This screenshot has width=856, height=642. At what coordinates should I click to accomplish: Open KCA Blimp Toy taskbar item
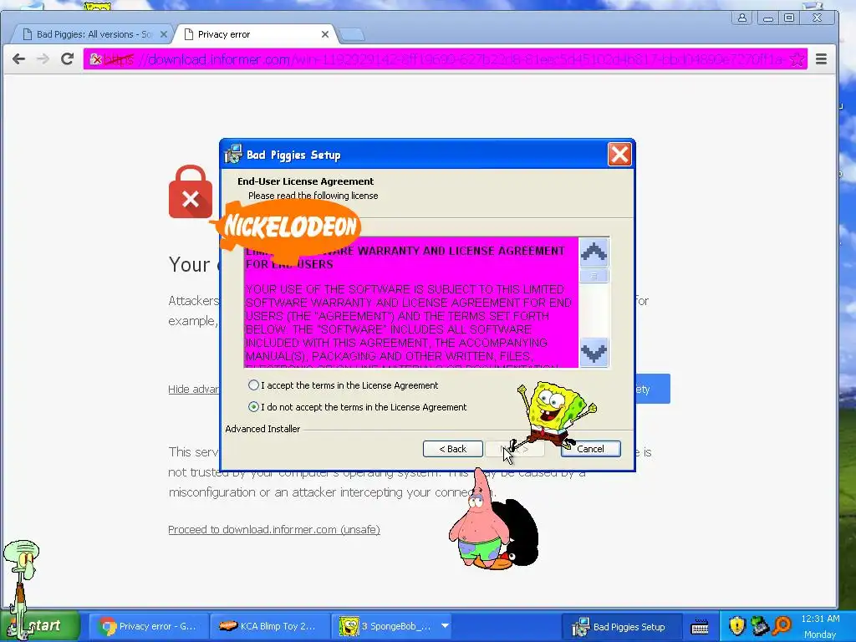pyautogui.click(x=269, y=626)
